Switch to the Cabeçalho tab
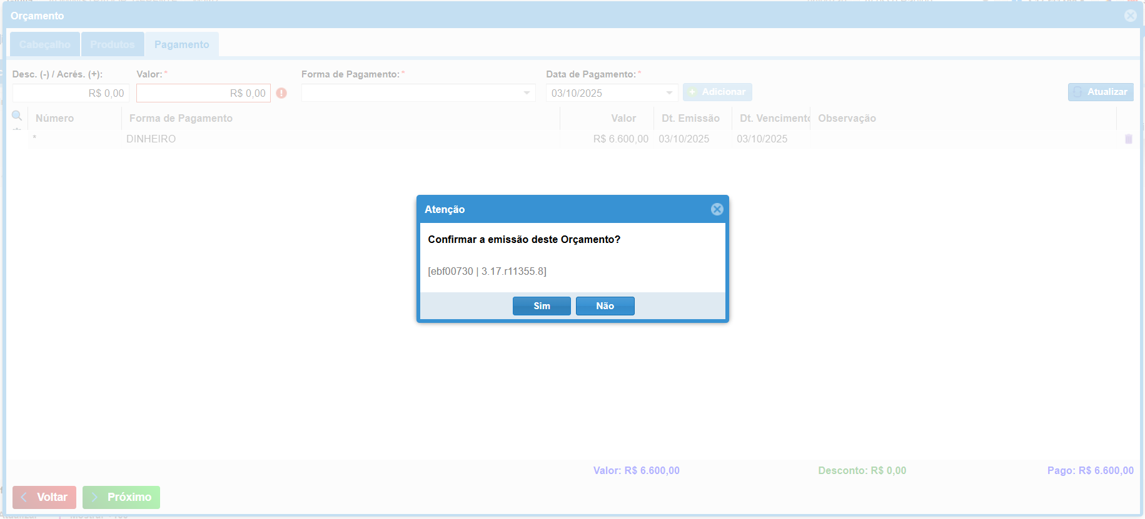This screenshot has height=519, width=1145. coord(45,44)
